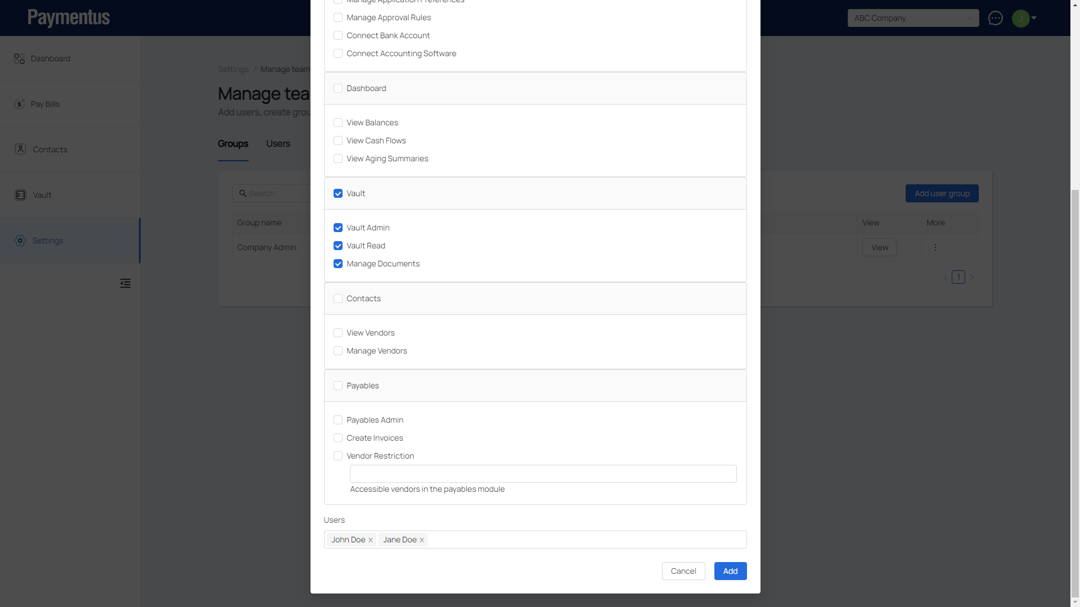Open the chat bubble icon in header

click(995, 18)
